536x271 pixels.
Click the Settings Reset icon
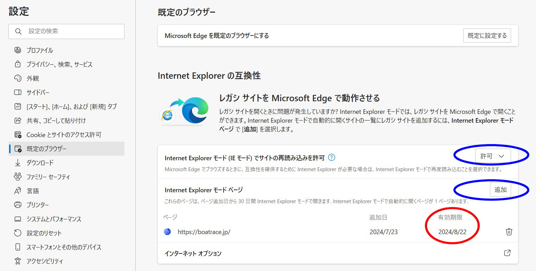18,233
